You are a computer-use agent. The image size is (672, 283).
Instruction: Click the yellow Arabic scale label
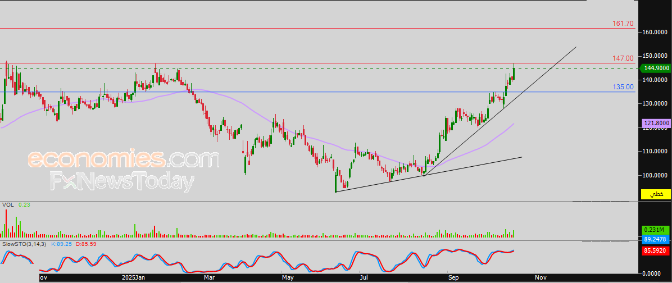tap(656, 194)
